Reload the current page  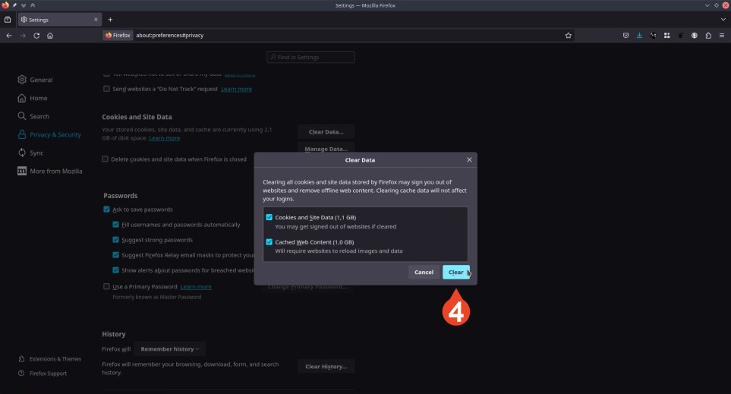click(36, 36)
